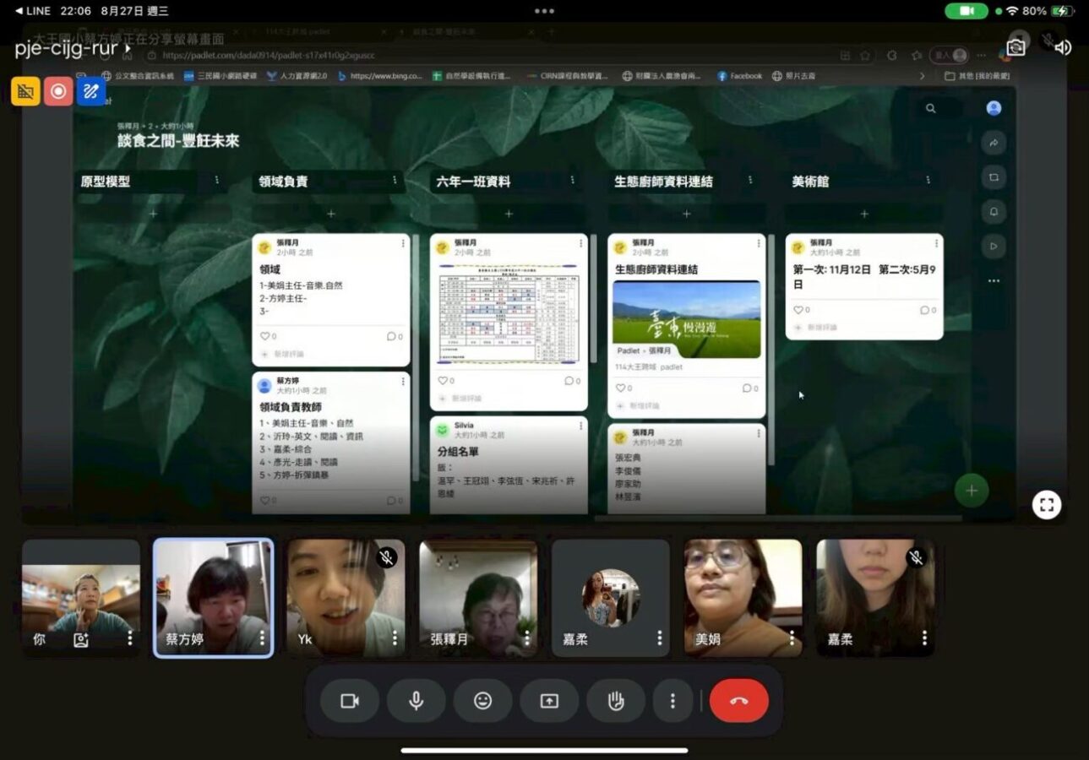Click the red record button at top-left
1089x760 pixels.
(x=57, y=91)
